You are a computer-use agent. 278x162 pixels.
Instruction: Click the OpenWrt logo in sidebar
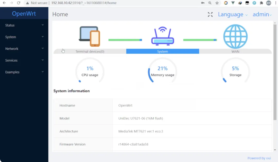[24, 14]
